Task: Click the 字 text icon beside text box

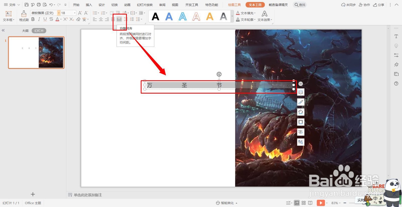Action: tap(300, 132)
